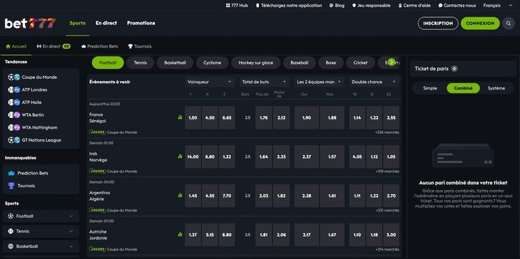Open statistics icon for France Sénégal

coord(180,117)
